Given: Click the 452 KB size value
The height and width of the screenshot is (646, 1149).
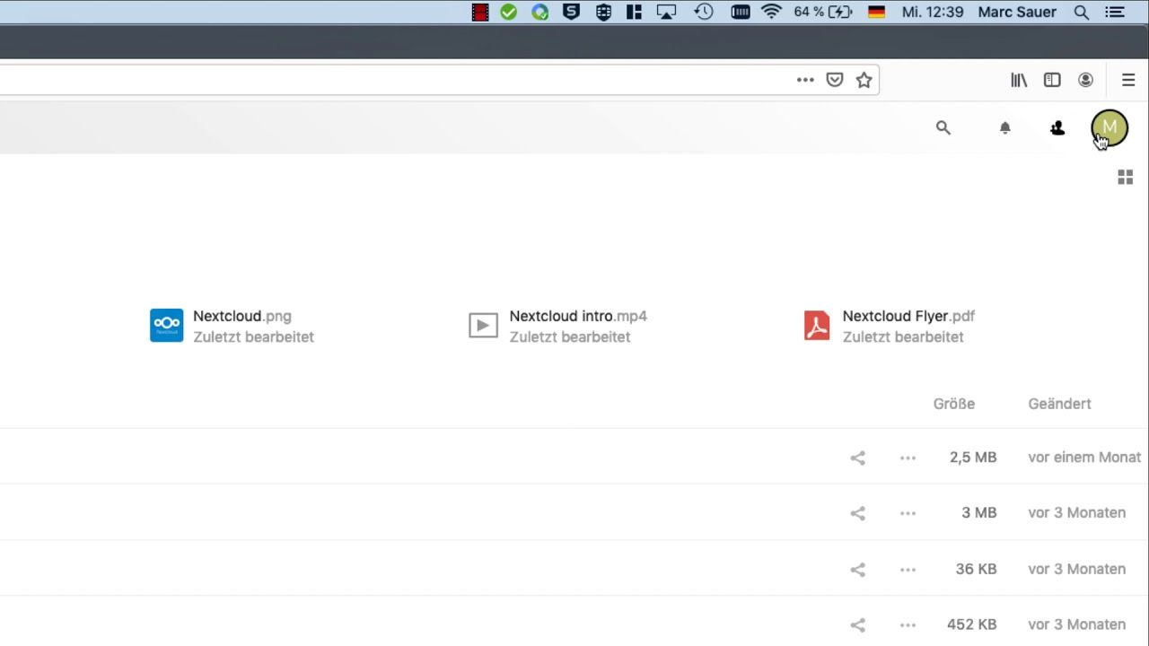Looking at the screenshot, I should click(x=972, y=624).
